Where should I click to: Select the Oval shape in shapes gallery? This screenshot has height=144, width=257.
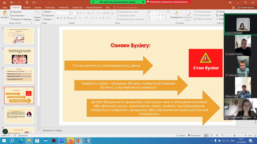(x=162, y=12)
